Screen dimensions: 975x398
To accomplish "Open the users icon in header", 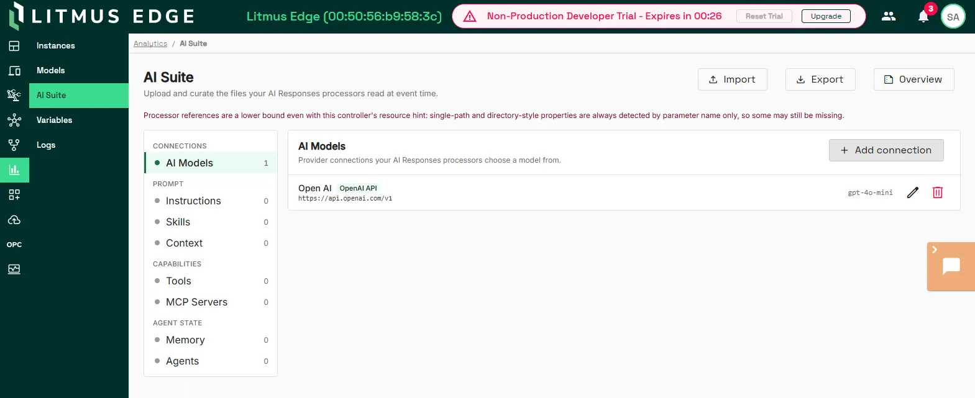I will pyautogui.click(x=889, y=16).
